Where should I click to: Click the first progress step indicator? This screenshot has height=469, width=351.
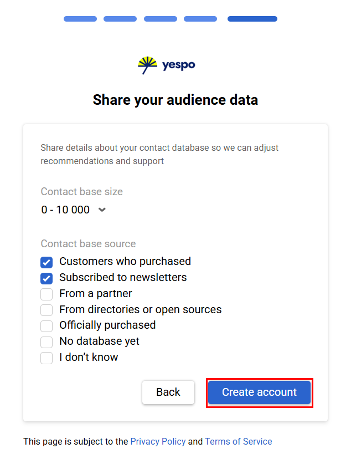(80, 19)
